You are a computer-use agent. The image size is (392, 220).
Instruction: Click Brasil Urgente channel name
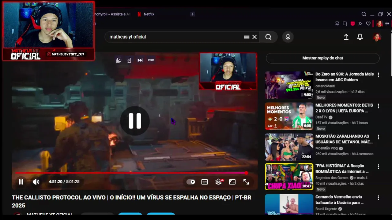click(x=326, y=209)
